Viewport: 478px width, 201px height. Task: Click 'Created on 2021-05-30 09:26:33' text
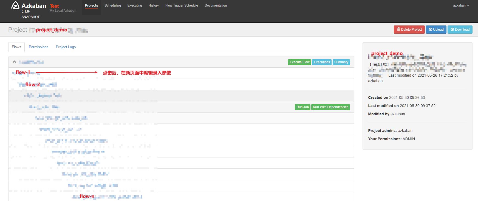[x=396, y=97]
